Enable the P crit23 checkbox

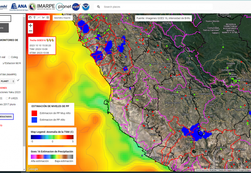coord(7,98)
